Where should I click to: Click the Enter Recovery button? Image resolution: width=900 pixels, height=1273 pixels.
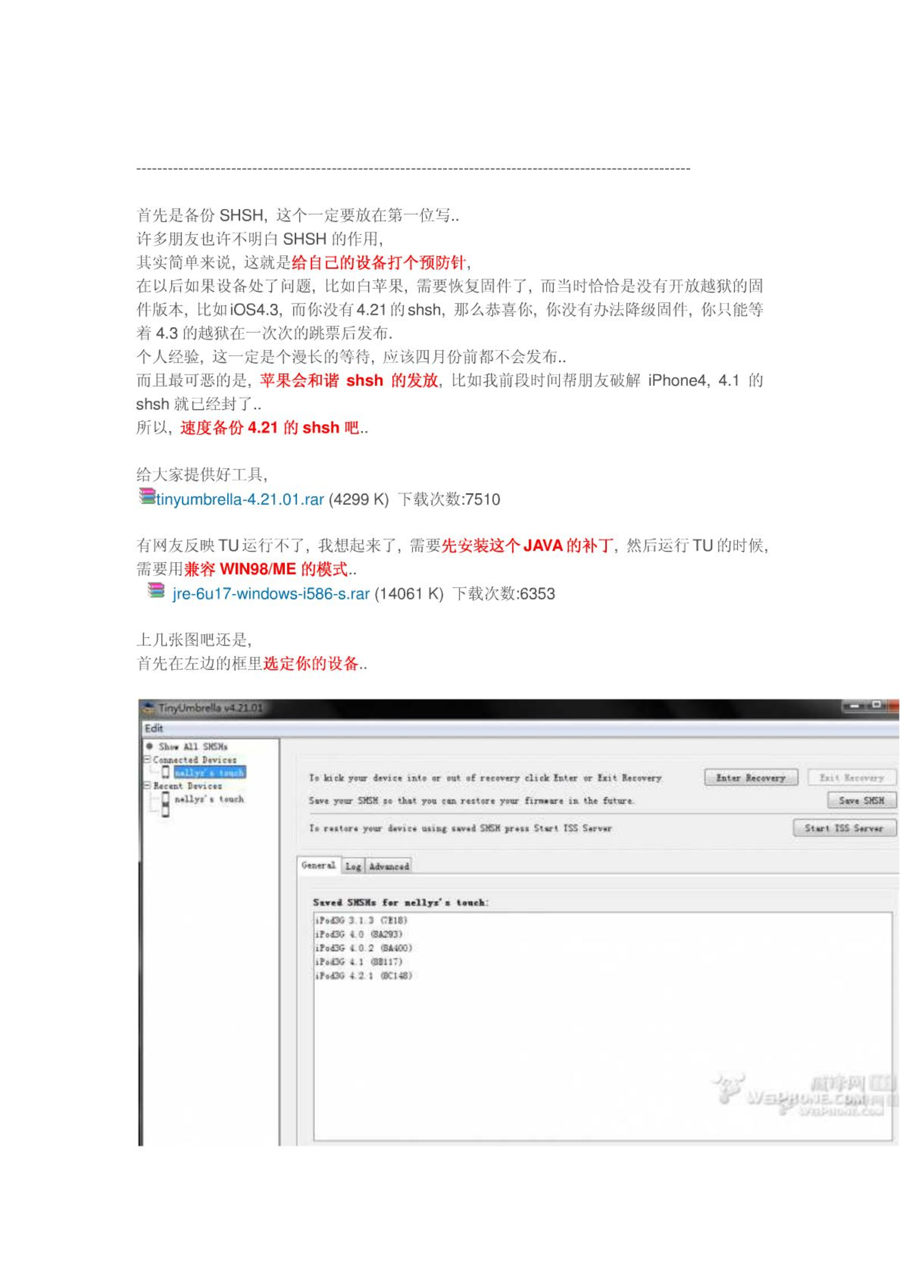pyautogui.click(x=751, y=777)
